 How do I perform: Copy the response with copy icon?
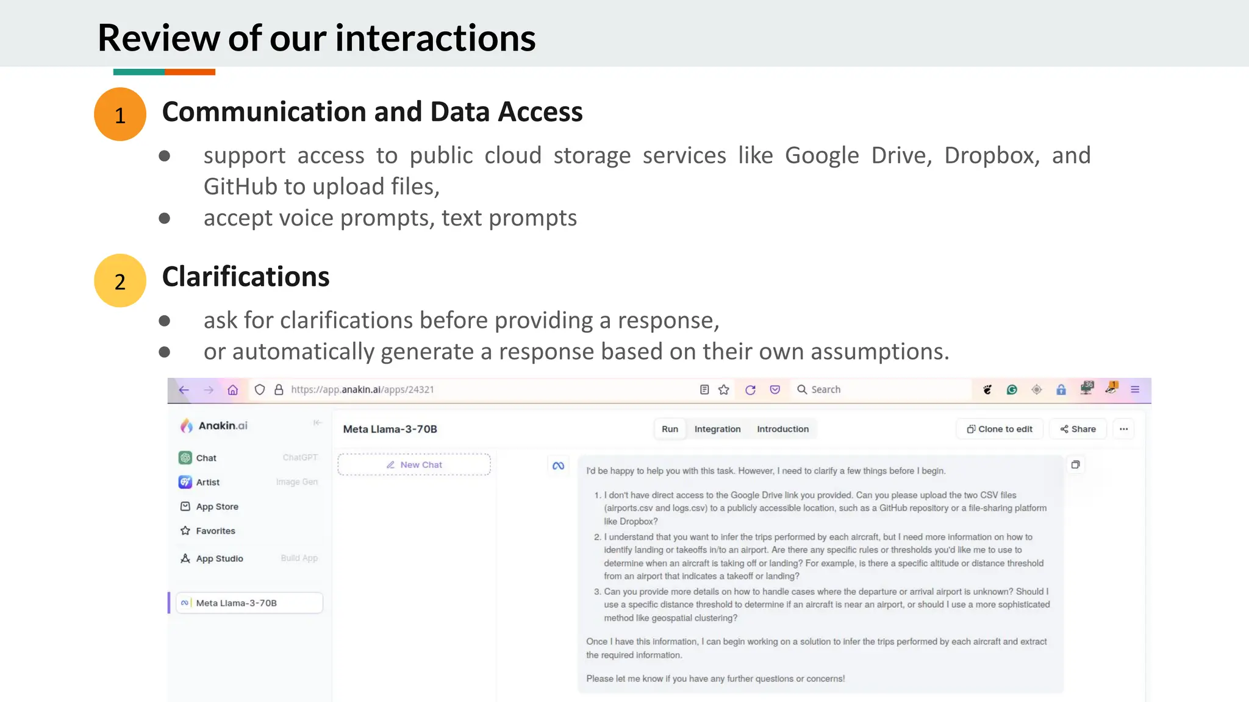[x=1076, y=465]
